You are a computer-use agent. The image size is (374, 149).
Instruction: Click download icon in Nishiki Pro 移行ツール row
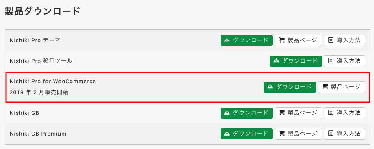(276, 61)
